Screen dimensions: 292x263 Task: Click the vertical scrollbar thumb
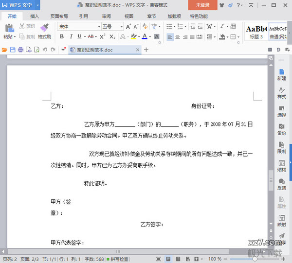271,180
